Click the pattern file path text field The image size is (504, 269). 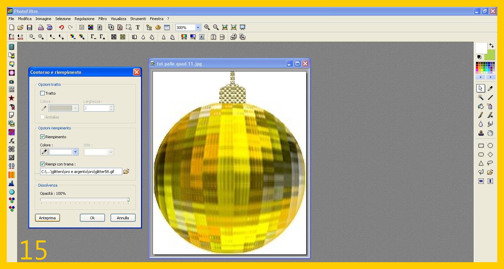point(81,172)
